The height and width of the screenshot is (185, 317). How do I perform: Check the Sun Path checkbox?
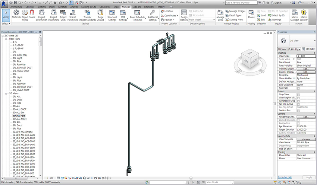pyautogui.click(x=298, y=88)
